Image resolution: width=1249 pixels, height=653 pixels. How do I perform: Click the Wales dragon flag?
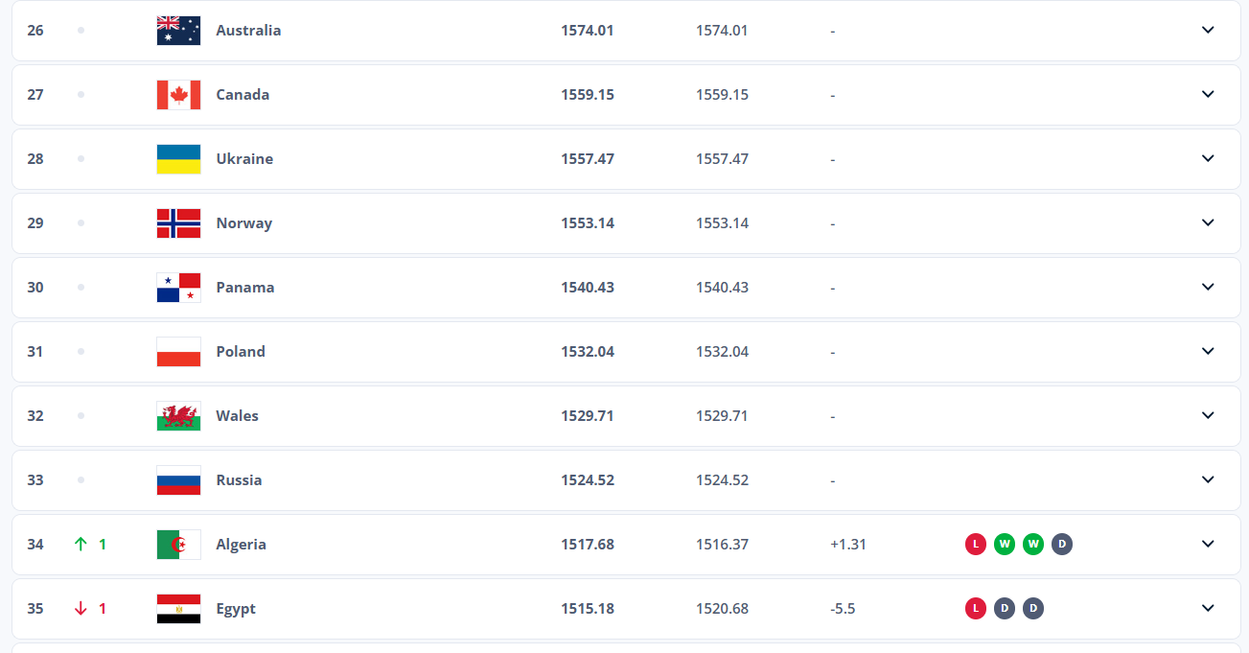point(178,416)
